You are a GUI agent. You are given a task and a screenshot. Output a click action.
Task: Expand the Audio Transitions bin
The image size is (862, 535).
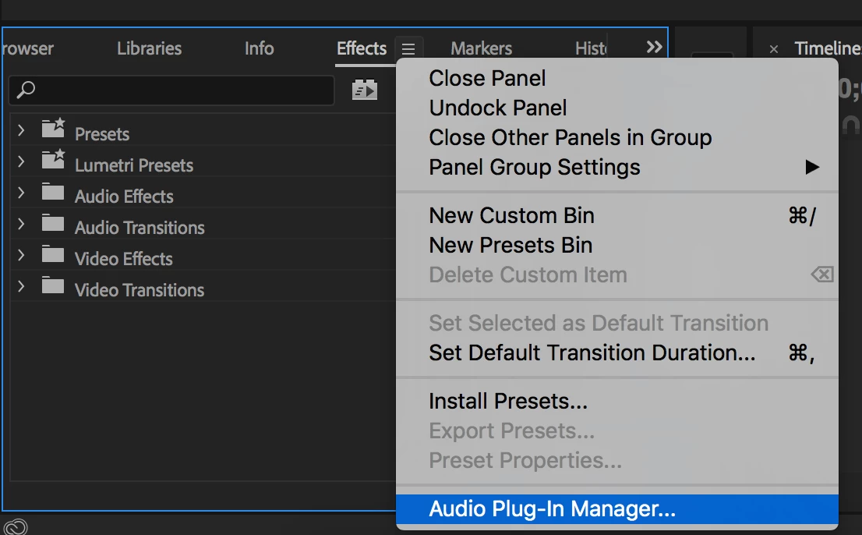point(21,224)
